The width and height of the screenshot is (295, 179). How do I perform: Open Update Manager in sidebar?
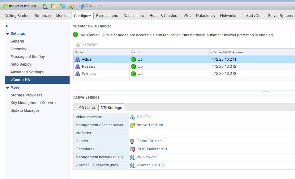coord(25,110)
